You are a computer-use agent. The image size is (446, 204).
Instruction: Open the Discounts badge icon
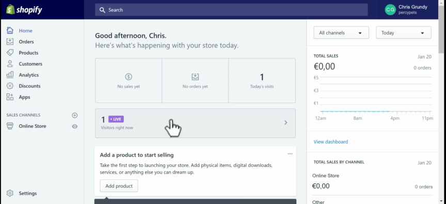(x=10, y=86)
